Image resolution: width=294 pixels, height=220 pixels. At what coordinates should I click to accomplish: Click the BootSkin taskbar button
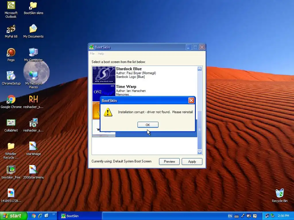click(80, 216)
